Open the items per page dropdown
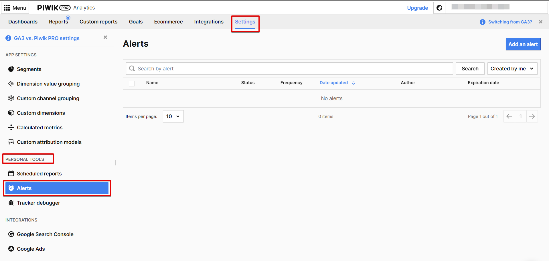This screenshot has width=549, height=261. [x=173, y=116]
